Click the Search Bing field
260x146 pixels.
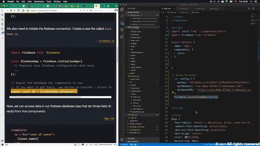[x=101, y=11]
